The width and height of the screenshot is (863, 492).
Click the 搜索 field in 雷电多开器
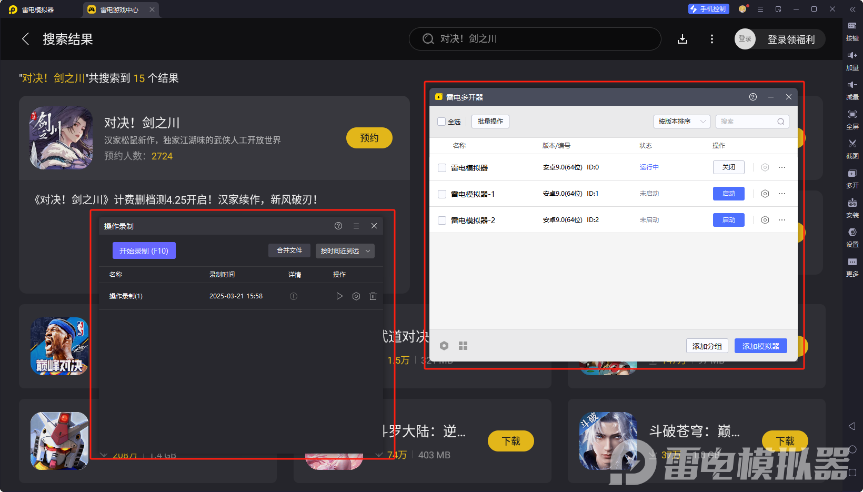752,122
